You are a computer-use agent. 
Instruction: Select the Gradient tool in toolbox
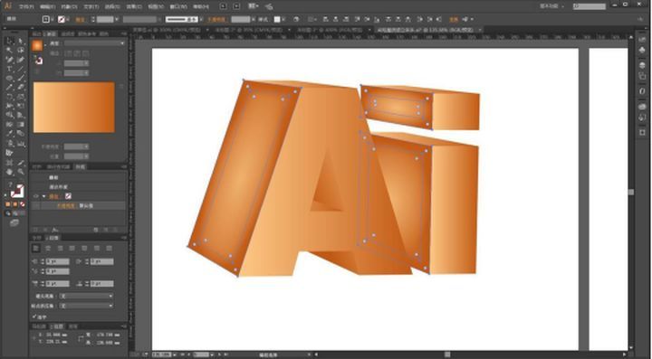(21, 125)
